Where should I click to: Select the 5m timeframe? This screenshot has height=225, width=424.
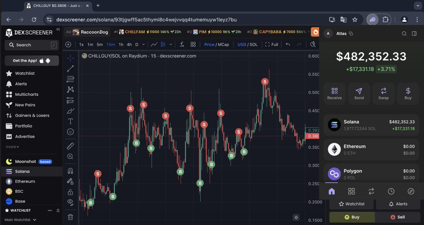click(100, 44)
